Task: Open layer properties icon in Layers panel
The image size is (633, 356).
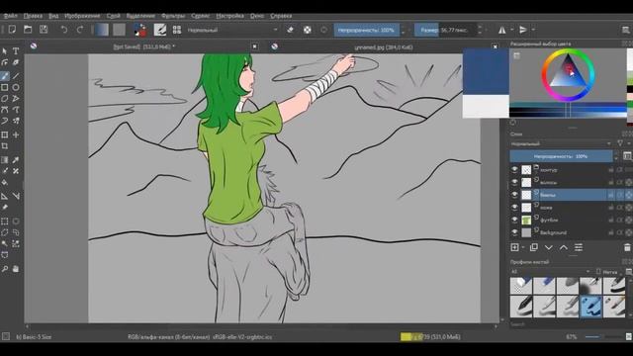Action: coord(579,247)
